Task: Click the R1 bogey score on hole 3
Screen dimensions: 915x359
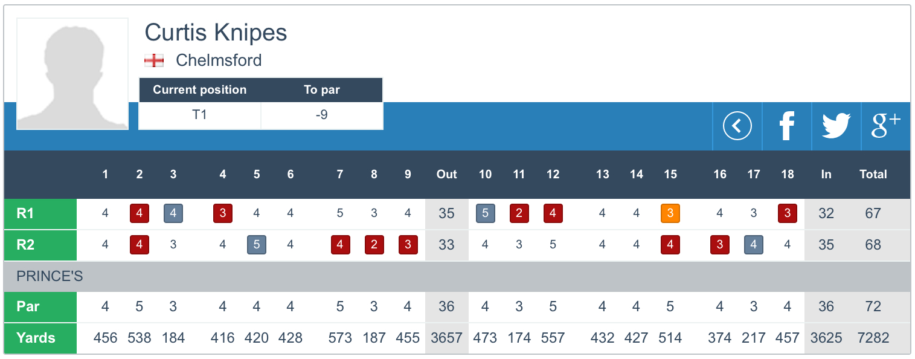Action: [x=173, y=213]
